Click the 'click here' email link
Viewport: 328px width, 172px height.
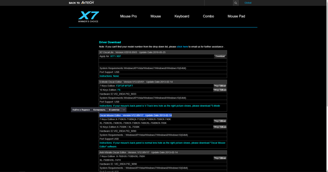tap(182, 47)
